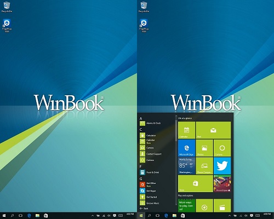Click the 'Life at a glance' group title

(x=185, y=118)
